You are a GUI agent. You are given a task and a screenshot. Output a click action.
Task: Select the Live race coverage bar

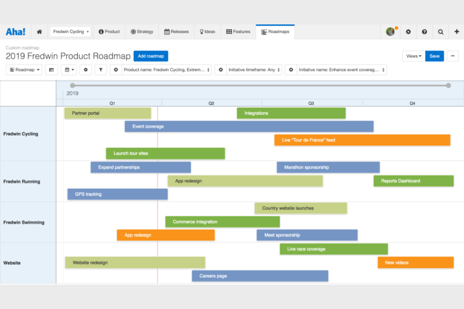coord(334,249)
